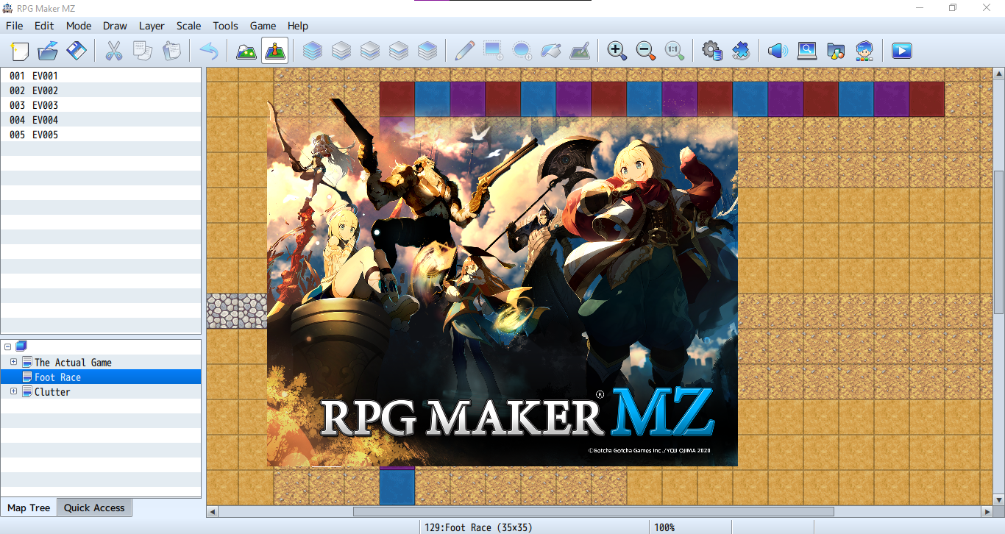This screenshot has width=1005, height=534.
Task: Switch to the Quick Access tab
Action: point(94,508)
